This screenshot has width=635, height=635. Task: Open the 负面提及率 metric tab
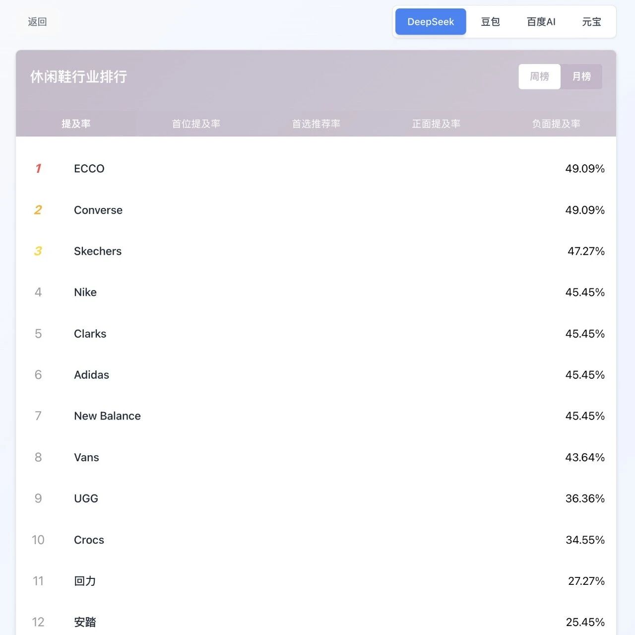coord(556,124)
